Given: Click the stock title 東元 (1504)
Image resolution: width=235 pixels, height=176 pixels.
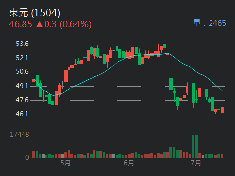Looking at the screenshot, I should point(35,13).
